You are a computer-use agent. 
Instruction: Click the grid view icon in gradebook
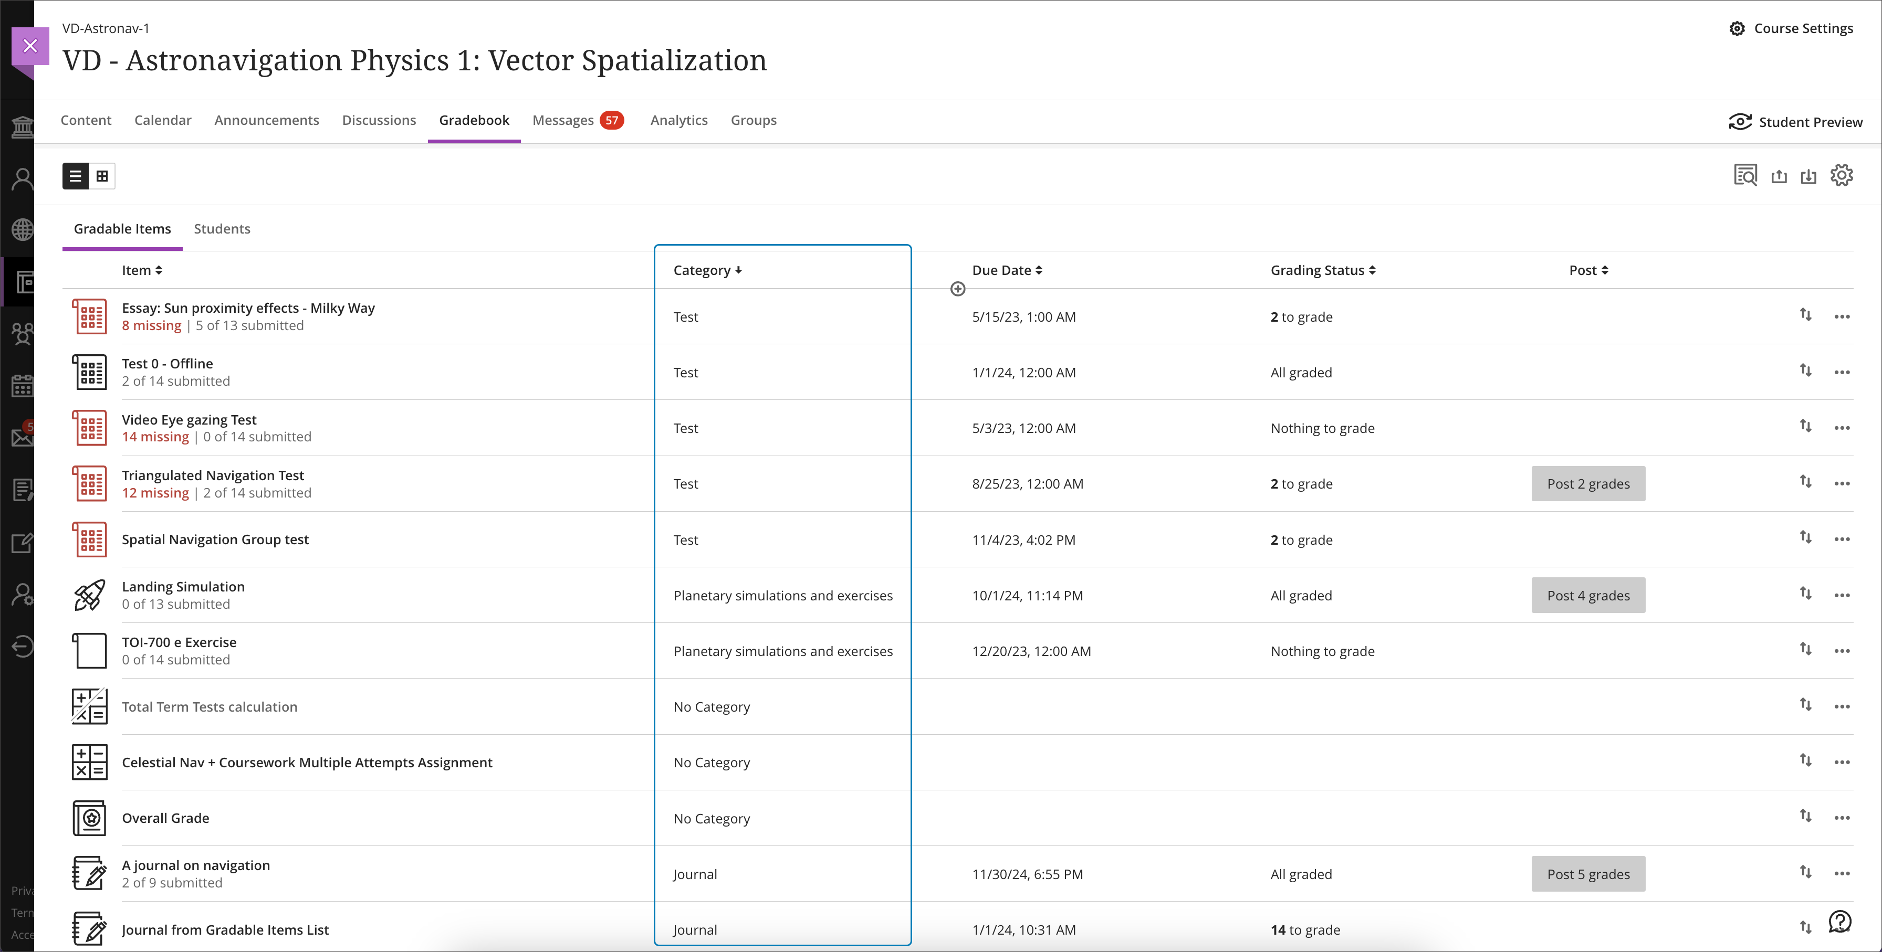coord(102,176)
